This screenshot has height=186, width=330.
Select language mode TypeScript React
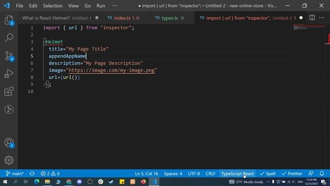pyautogui.click(x=237, y=174)
